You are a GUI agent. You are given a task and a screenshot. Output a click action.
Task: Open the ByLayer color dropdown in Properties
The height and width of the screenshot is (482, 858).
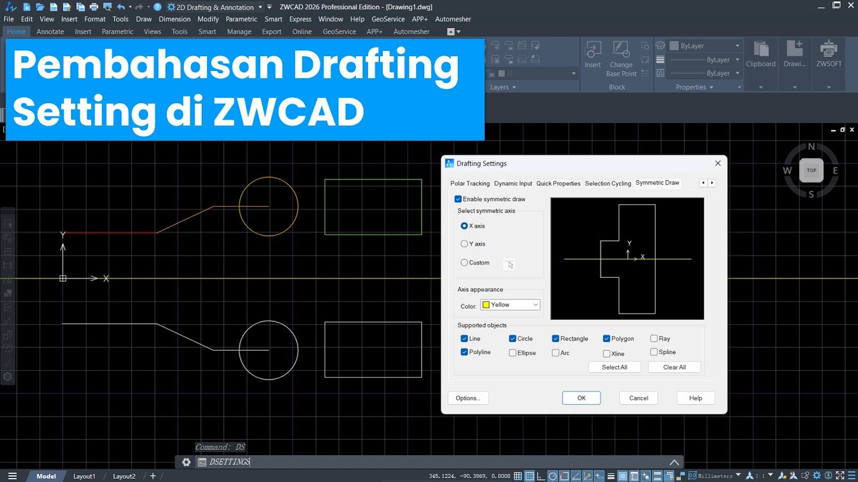704,46
